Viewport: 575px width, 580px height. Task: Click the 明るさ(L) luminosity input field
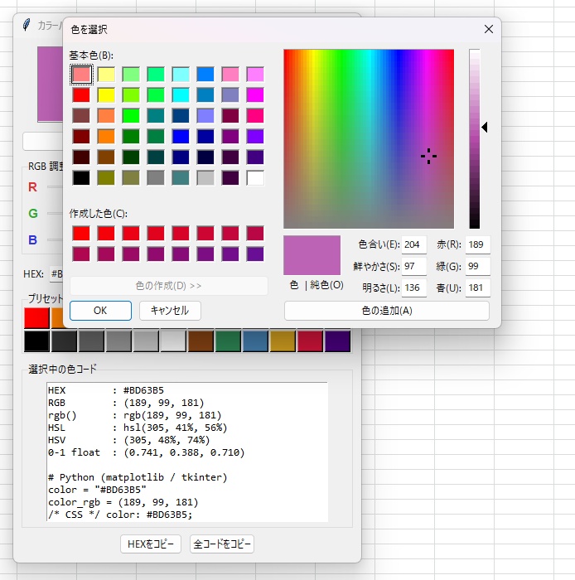[413, 288]
